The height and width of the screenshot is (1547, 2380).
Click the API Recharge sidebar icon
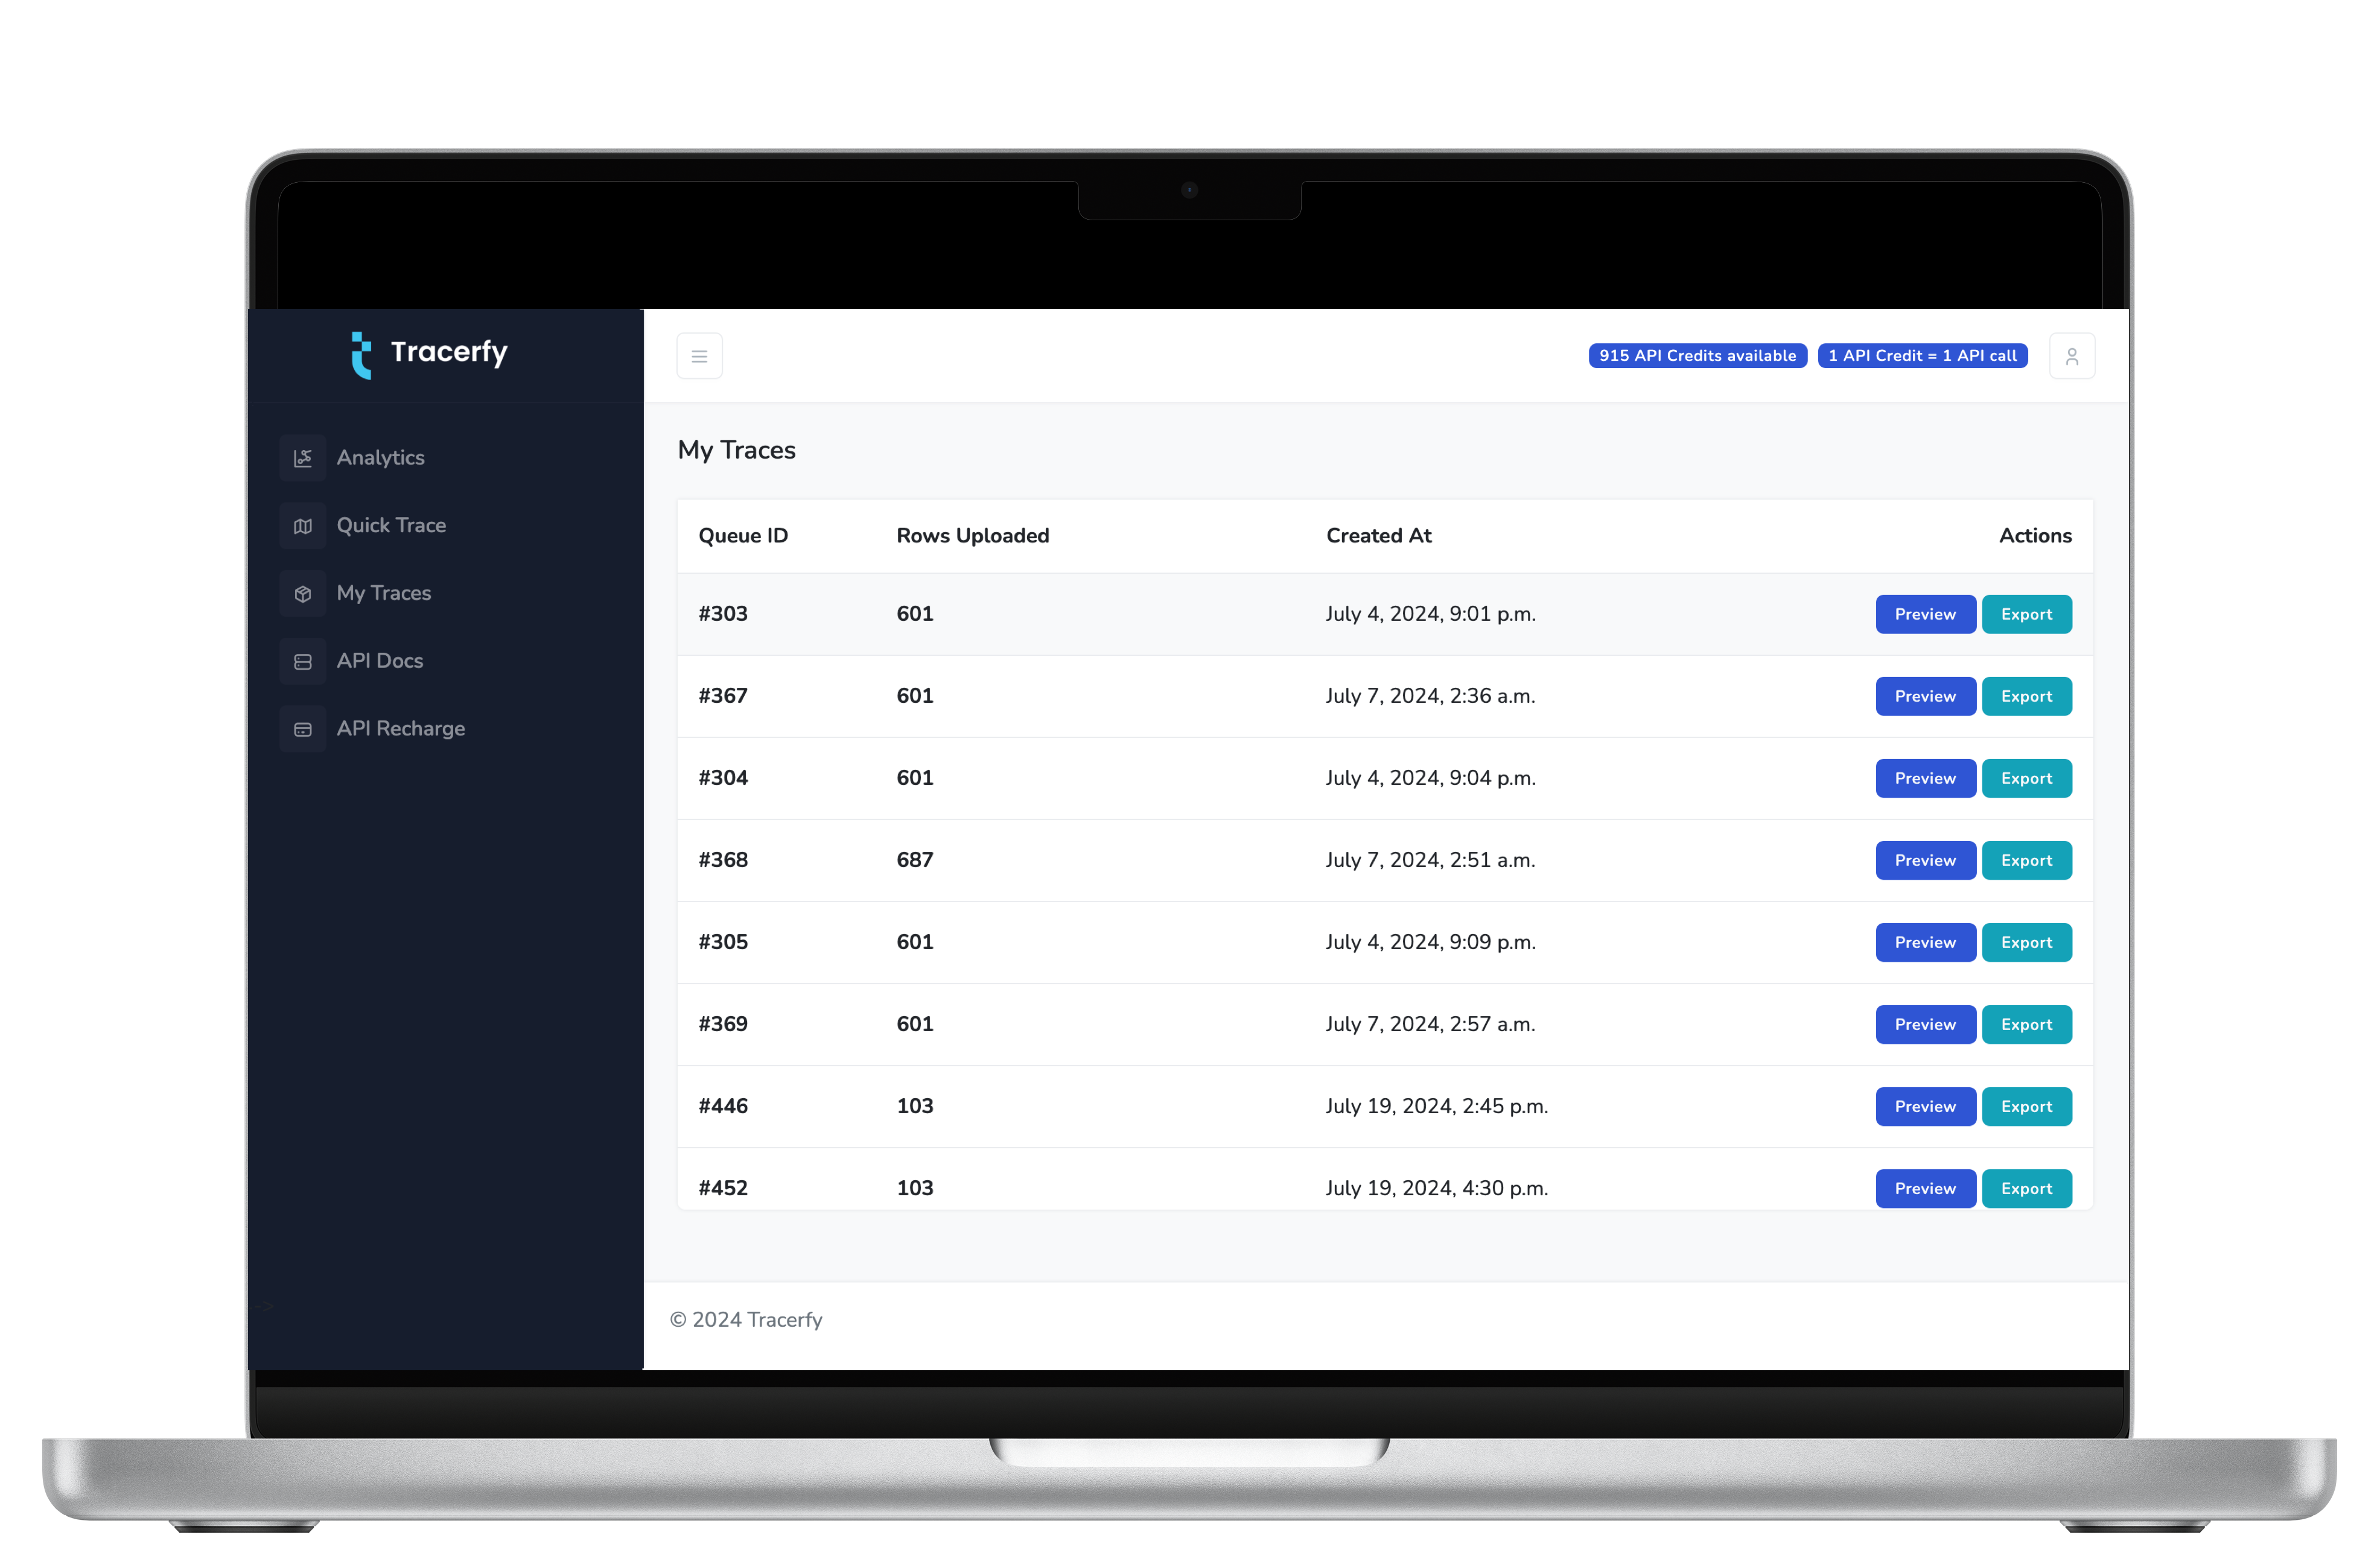click(x=302, y=726)
